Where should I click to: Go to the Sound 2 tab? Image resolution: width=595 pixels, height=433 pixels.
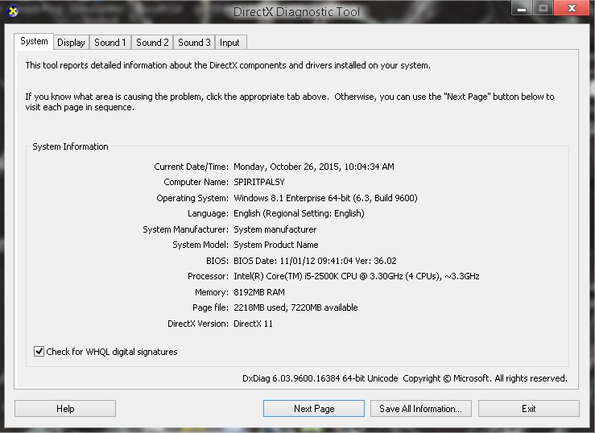click(152, 43)
